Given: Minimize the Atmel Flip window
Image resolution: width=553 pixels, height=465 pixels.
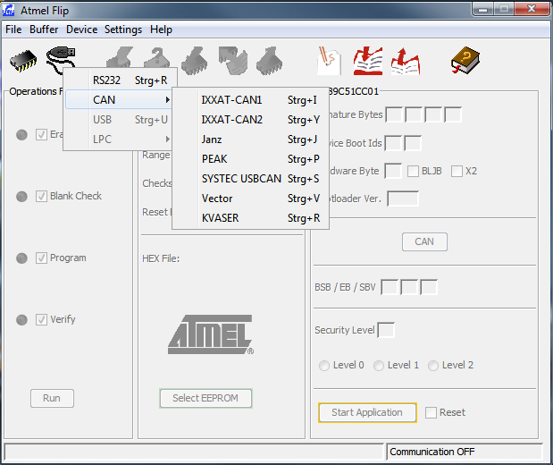Looking at the screenshot, I should tap(482, 10).
